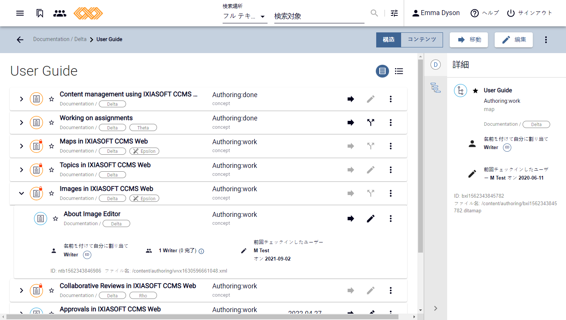Expand the Collaborative Reviews row
This screenshot has width=566, height=320.
22,290
